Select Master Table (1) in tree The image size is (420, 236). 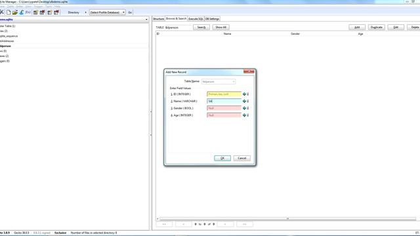(7, 26)
